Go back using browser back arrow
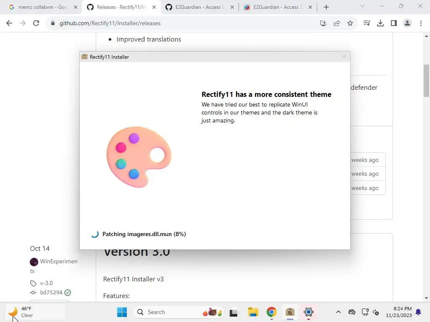430x322 pixels. (x=9, y=23)
